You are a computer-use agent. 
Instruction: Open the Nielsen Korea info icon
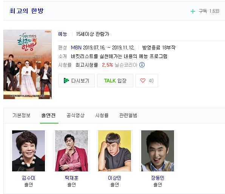(142, 65)
